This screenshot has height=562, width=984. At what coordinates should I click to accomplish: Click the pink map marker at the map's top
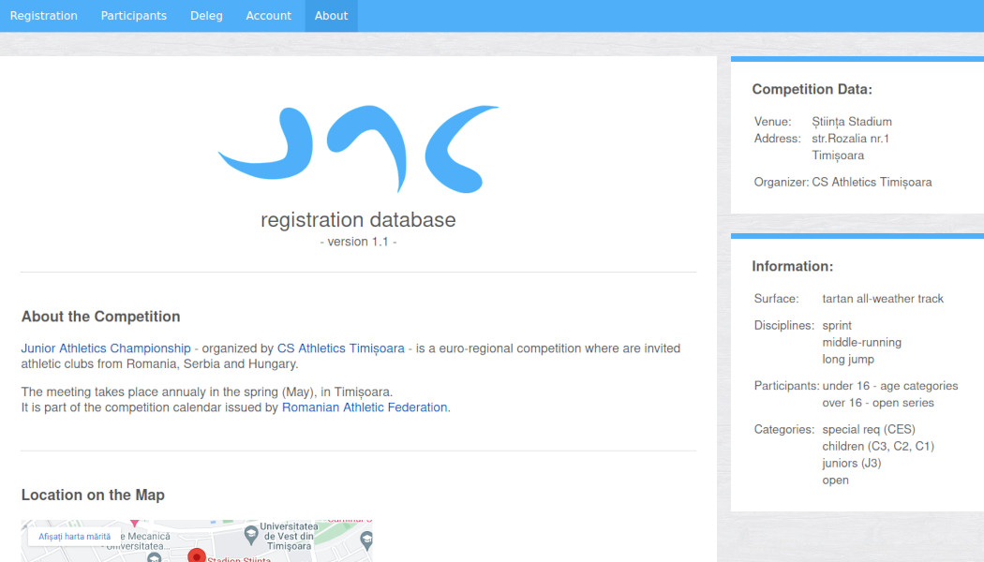tap(135, 524)
